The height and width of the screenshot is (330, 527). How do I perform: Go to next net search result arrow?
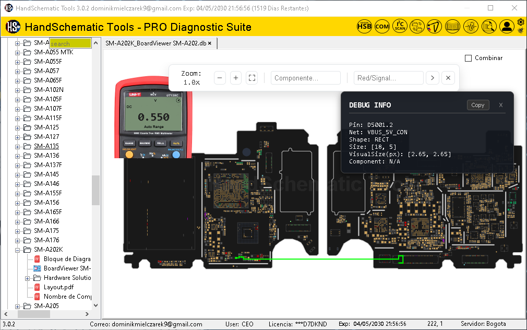pos(433,78)
